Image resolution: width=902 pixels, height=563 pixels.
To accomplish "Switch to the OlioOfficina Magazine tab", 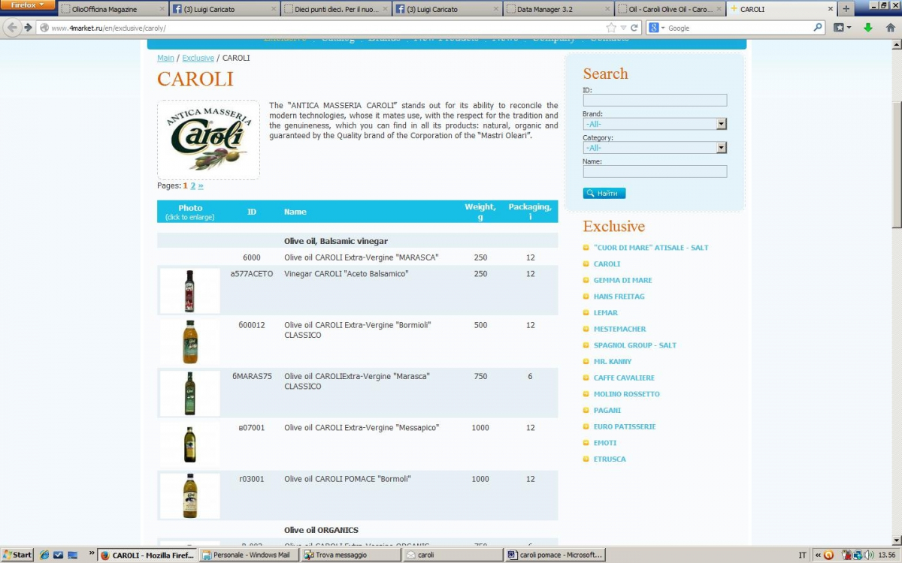I will [110, 10].
